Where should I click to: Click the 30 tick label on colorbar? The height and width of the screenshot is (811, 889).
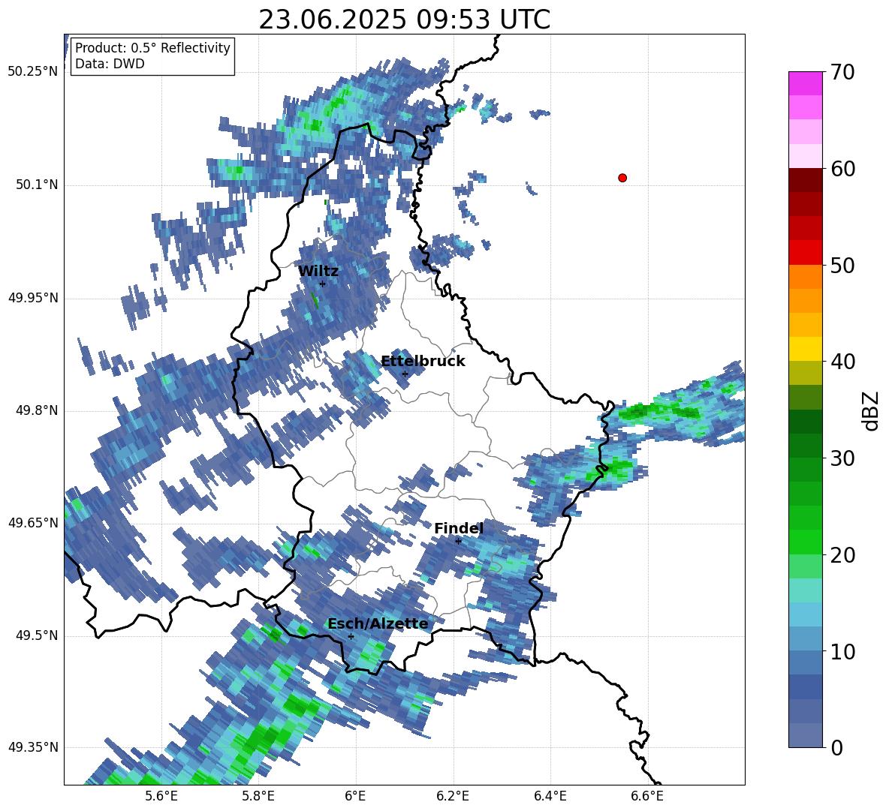click(x=842, y=458)
